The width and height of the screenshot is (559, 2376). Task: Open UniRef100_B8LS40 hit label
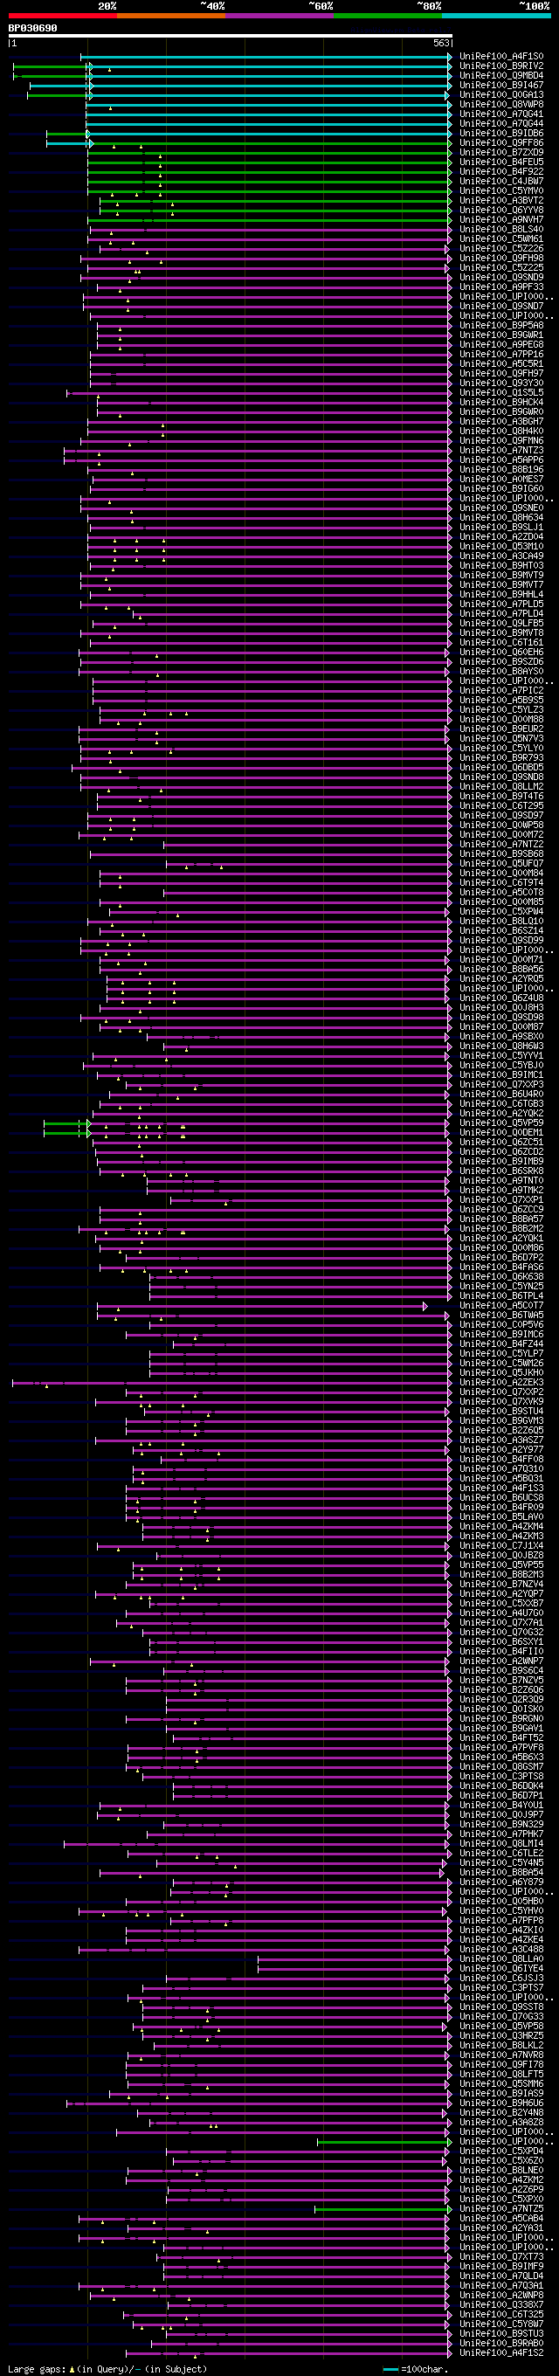(502, 229)
